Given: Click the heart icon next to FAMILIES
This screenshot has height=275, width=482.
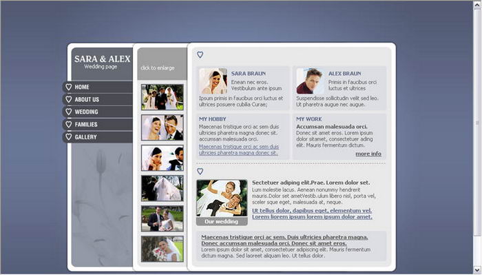Looking at the screenshot, I should pos(69,124).
